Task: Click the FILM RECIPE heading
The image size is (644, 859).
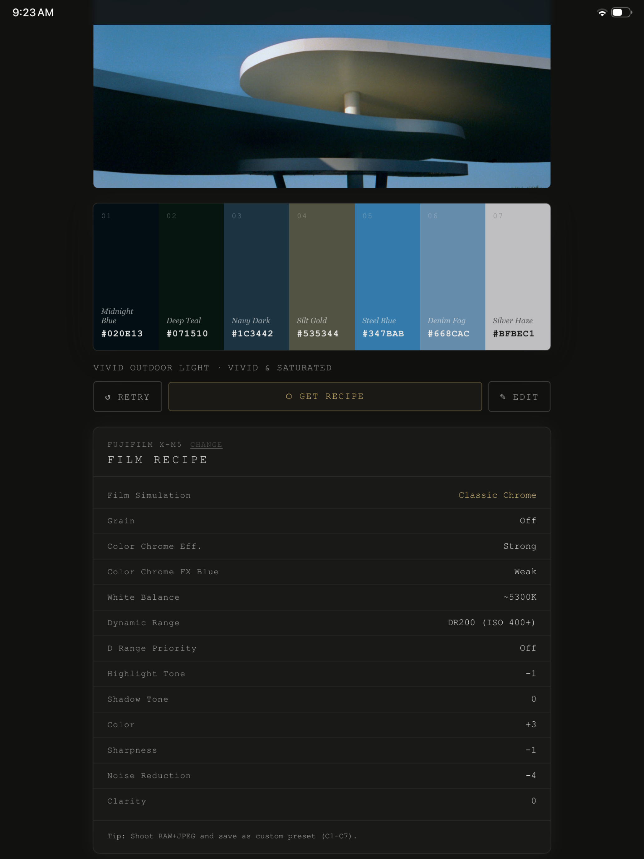Action: pyautogui.click(x=158, y=460)
